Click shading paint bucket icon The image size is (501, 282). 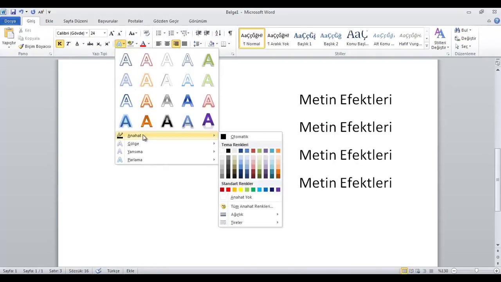point(211,44)
